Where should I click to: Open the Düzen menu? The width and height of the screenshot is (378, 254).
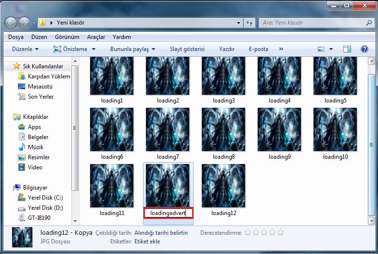[x=39, y=37]
